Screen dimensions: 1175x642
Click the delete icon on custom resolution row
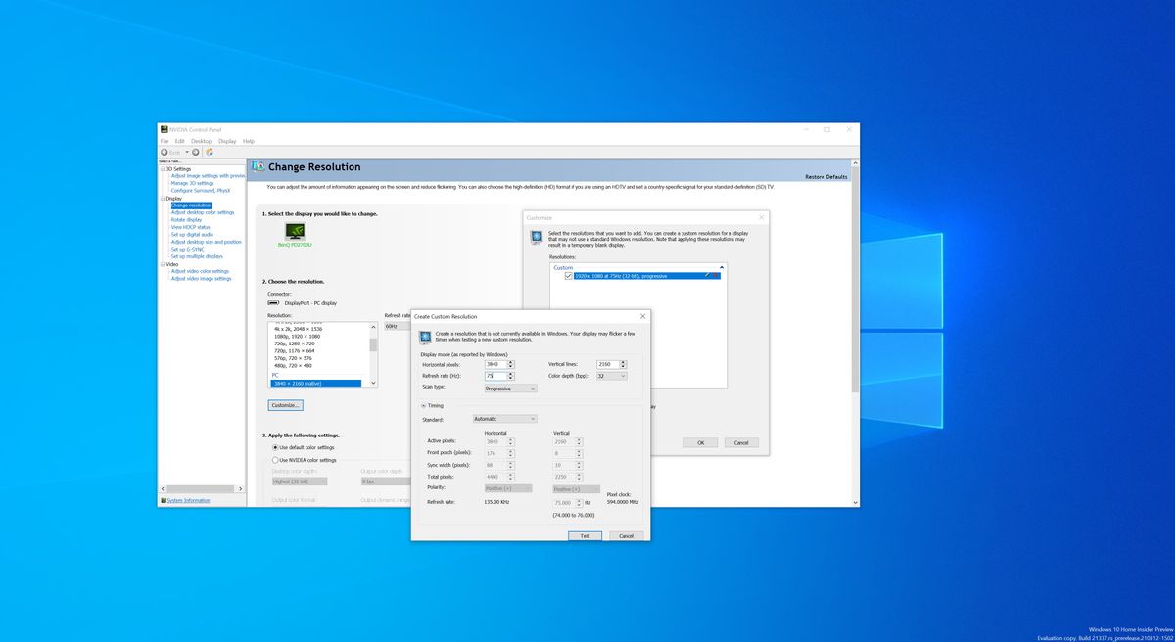[x=715, y=276]
